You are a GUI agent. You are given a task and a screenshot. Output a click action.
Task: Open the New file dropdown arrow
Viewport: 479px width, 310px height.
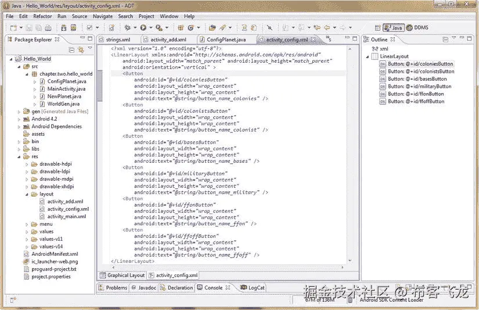click(x=21, y=28)
